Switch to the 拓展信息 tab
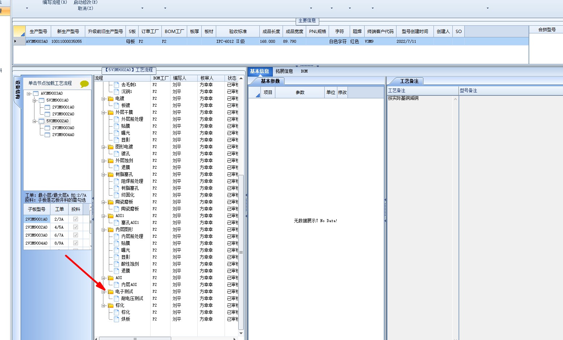 (x=284, y=71)
